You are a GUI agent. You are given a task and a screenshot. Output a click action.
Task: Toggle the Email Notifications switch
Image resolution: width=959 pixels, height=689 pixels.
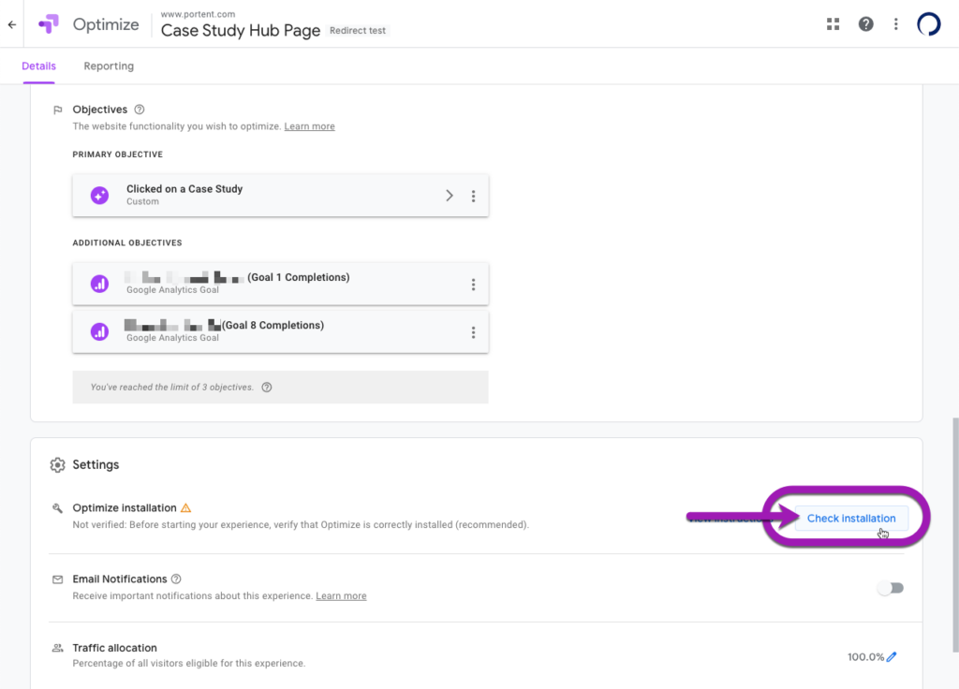coord(891,588)
